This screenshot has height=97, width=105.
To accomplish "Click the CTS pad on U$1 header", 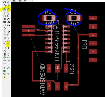I will (x=93, y=26).
